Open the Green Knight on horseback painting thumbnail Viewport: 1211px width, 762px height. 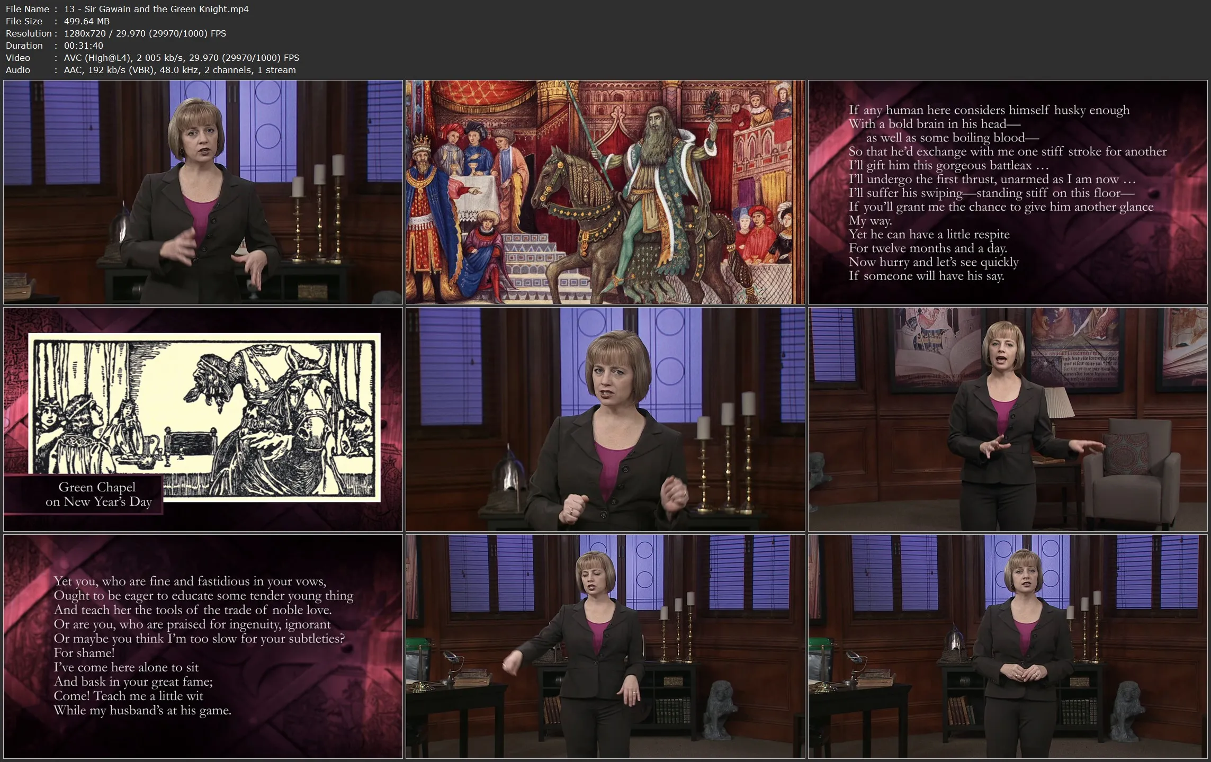click(x=605, y=192)
